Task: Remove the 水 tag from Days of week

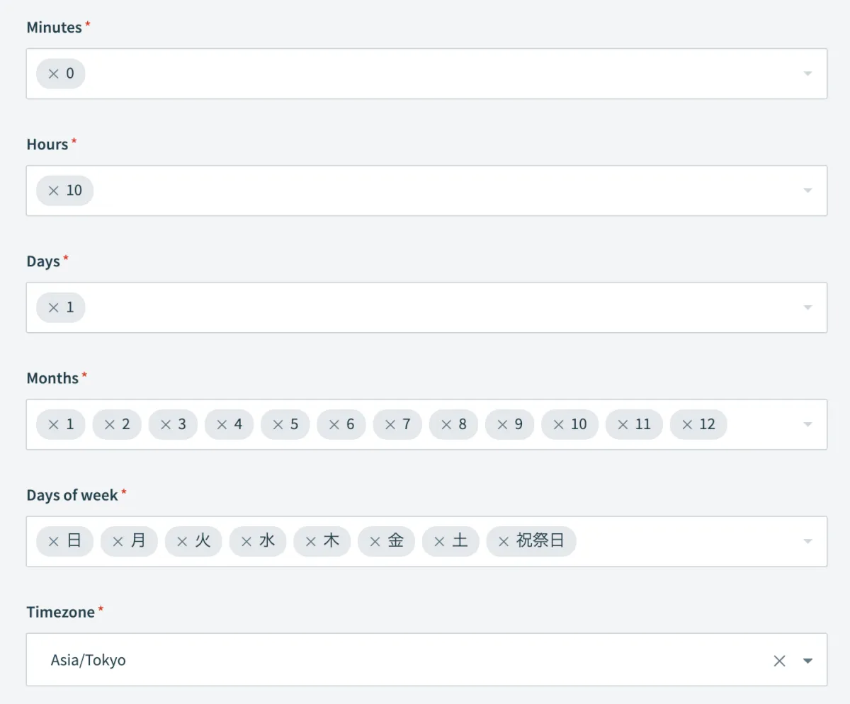Action: pos(246,542)
